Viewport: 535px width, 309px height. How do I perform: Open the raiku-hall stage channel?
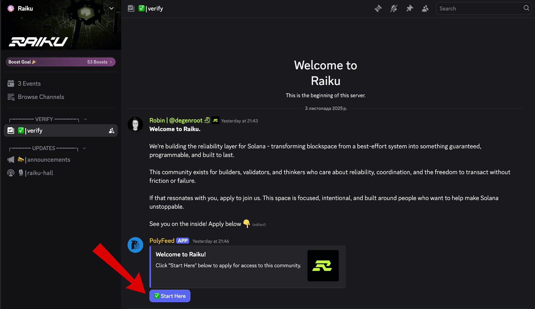61,173
